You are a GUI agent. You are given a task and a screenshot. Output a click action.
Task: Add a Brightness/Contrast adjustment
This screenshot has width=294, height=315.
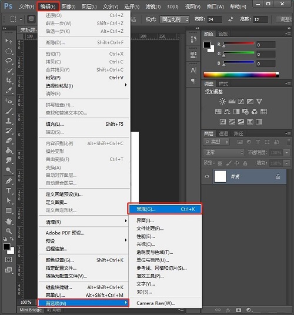(222, 102)
